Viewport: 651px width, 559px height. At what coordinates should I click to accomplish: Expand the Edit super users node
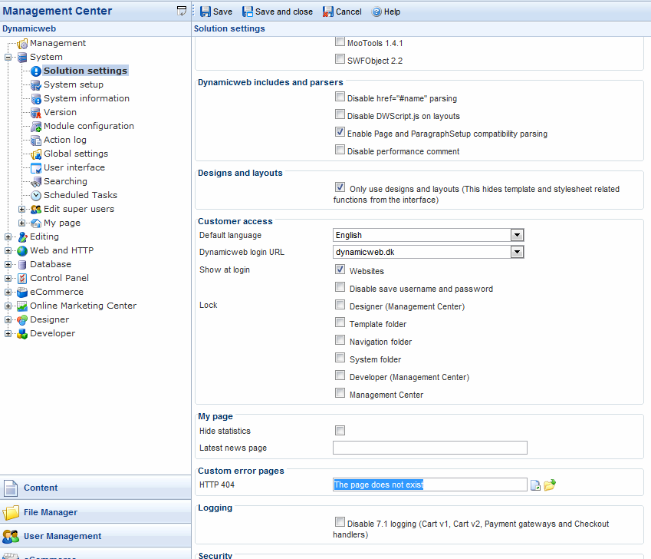click(22, 209)
